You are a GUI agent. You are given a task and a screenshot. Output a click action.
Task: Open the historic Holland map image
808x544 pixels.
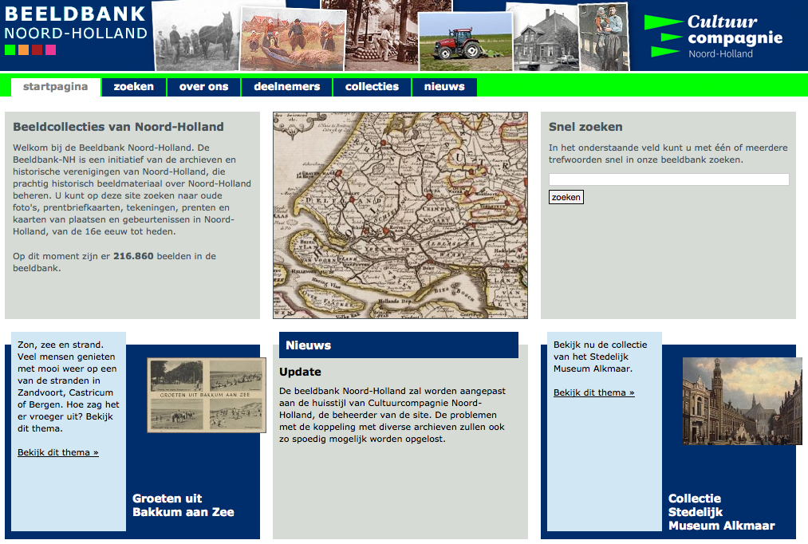click(x=400, y=215)
